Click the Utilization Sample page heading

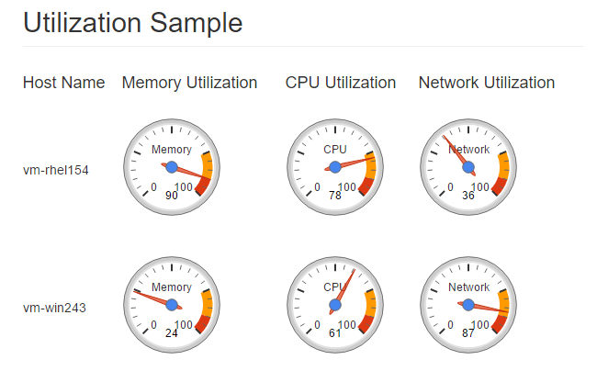132,23
